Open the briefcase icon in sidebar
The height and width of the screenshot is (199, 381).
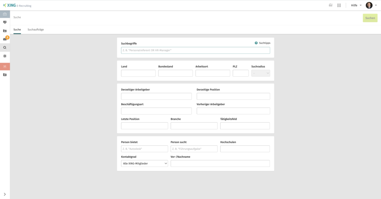(5, 14)
